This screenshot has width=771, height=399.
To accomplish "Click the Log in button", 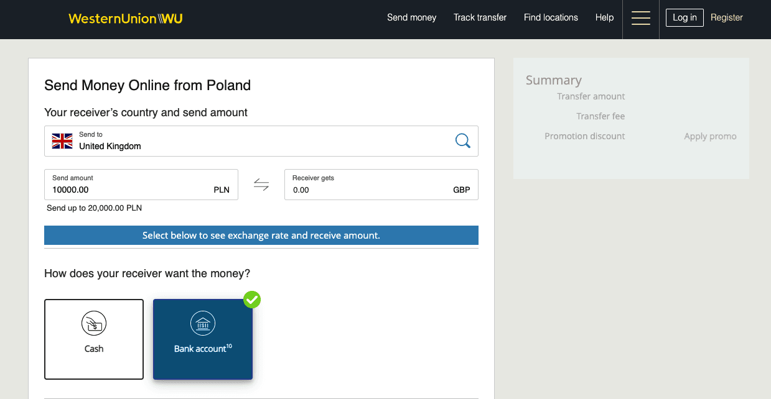I will [x=685, y=17].
